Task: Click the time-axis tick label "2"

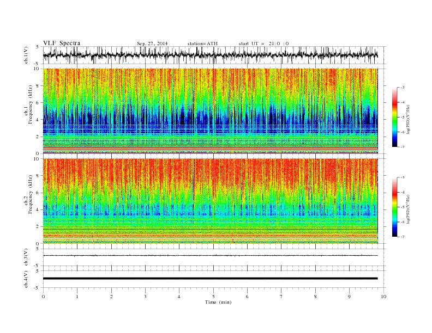Action: (x=111, y=297)
